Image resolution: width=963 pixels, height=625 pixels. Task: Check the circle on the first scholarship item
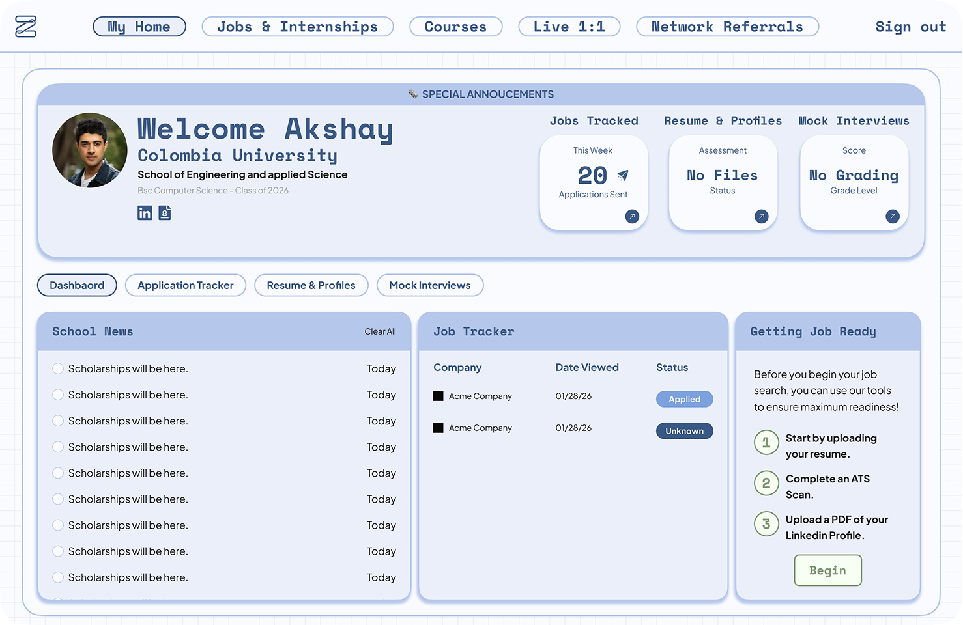58,368
